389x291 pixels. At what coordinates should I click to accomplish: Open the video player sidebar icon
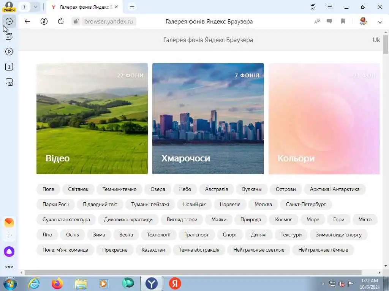click(x=9, y=52)
